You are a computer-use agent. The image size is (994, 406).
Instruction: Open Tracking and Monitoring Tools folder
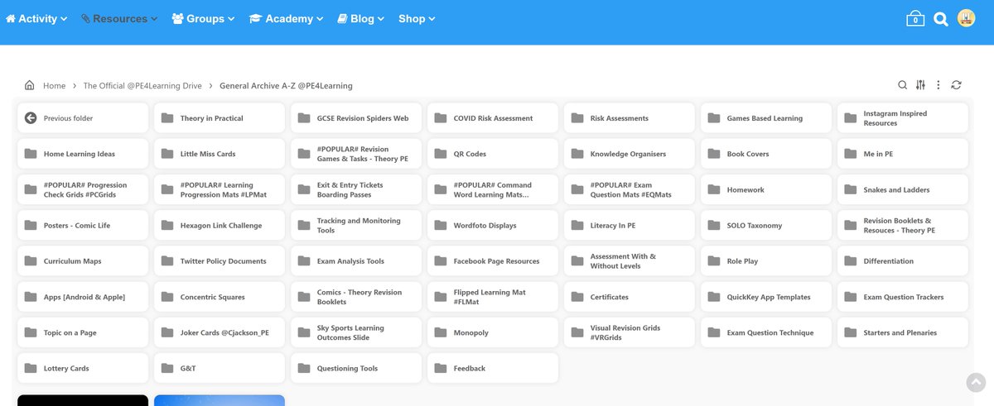point(356,225)
